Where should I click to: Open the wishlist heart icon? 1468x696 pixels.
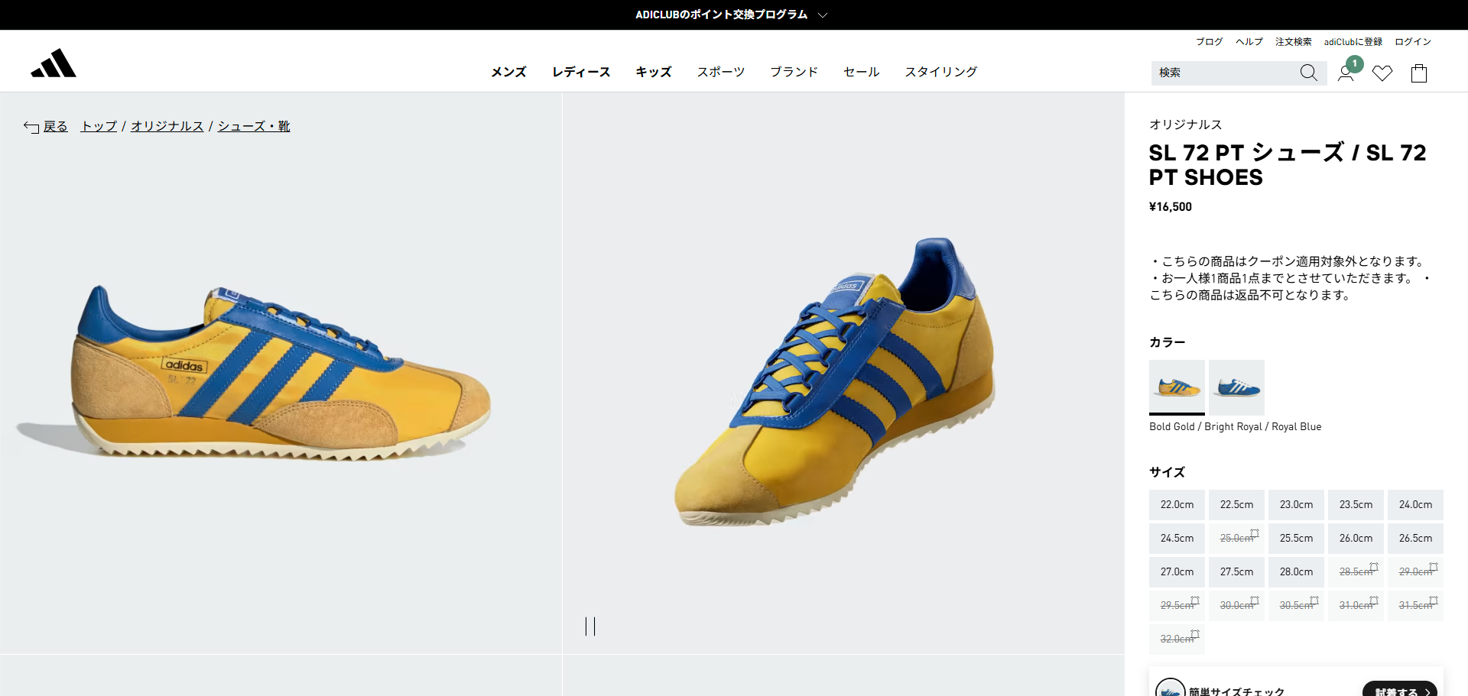[1382, 73]
